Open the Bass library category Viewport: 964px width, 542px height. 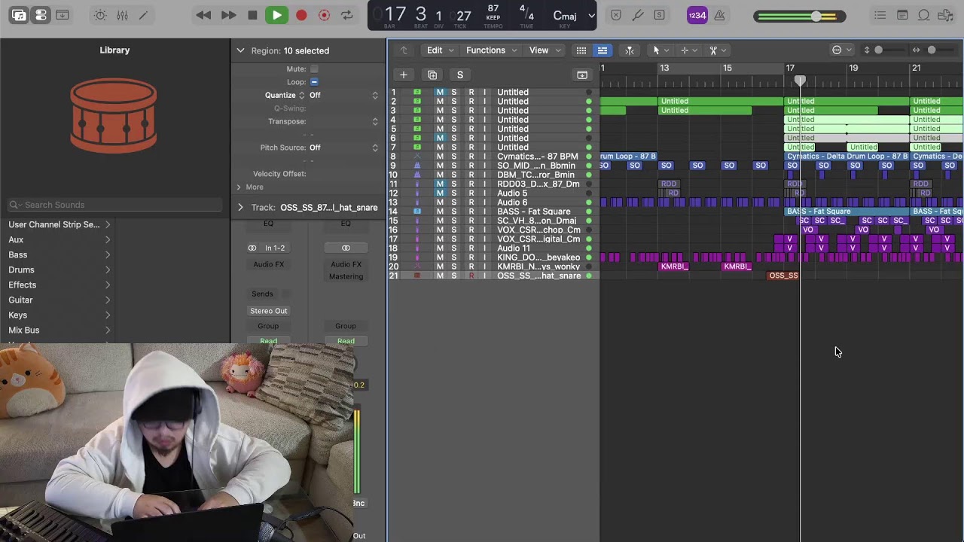(x=59, y=255)
